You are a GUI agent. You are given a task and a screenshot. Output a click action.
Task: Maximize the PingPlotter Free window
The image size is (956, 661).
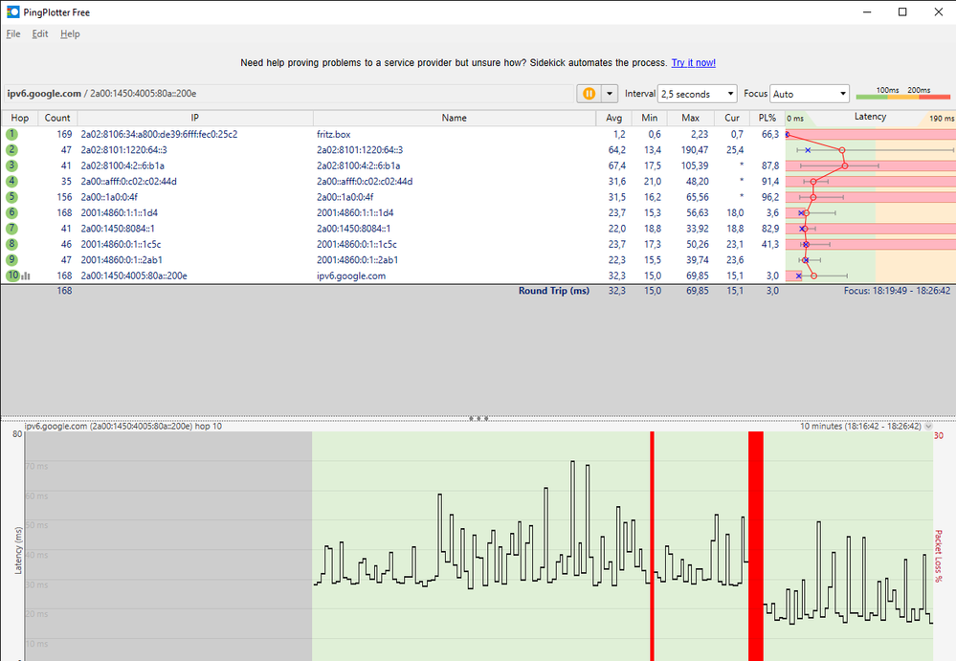pyautogui.click(x=902, y=12)
